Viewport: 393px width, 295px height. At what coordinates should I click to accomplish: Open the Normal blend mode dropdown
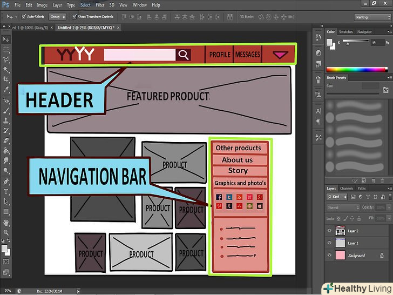pos(342,207)
